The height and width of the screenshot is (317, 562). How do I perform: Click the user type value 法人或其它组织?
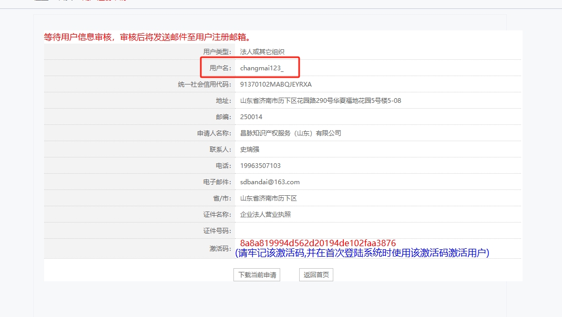point(262,52)
